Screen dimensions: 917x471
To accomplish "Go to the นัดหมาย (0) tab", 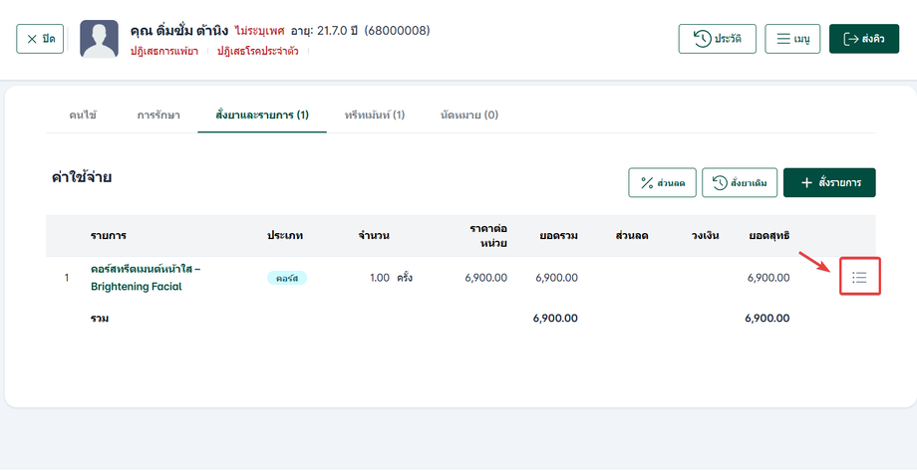I will tap(469, 116).
